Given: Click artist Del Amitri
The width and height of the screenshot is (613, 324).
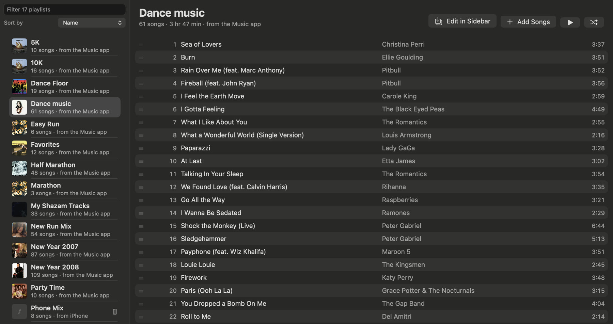Looking at the screenshot, I should pos(396,317).
